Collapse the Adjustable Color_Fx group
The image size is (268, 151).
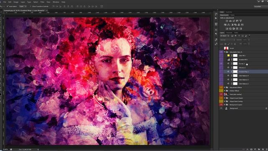tap(224, 52)
